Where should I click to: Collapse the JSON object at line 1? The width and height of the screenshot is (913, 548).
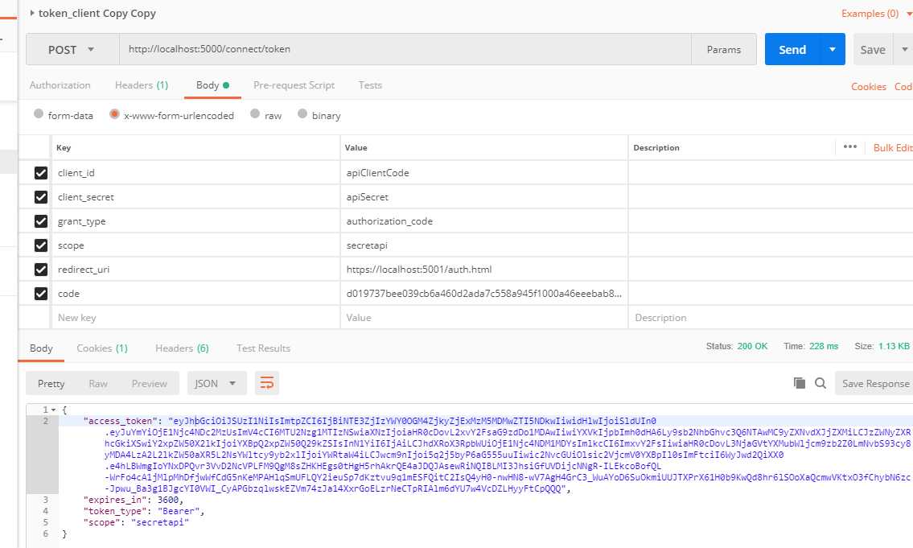tap(54, 410)
